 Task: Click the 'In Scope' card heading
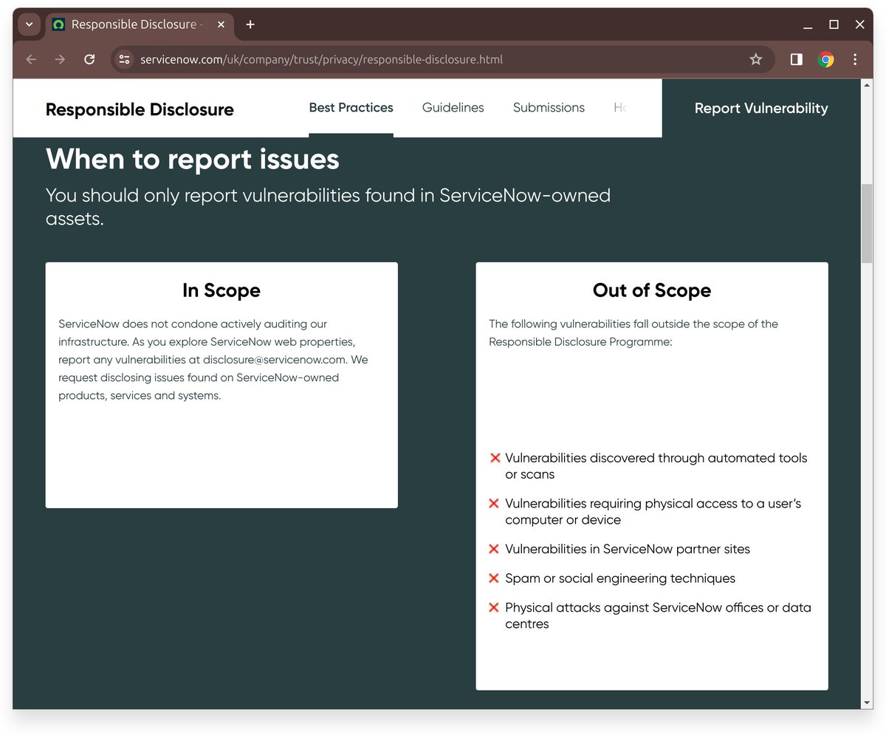[x=221, y=290]
